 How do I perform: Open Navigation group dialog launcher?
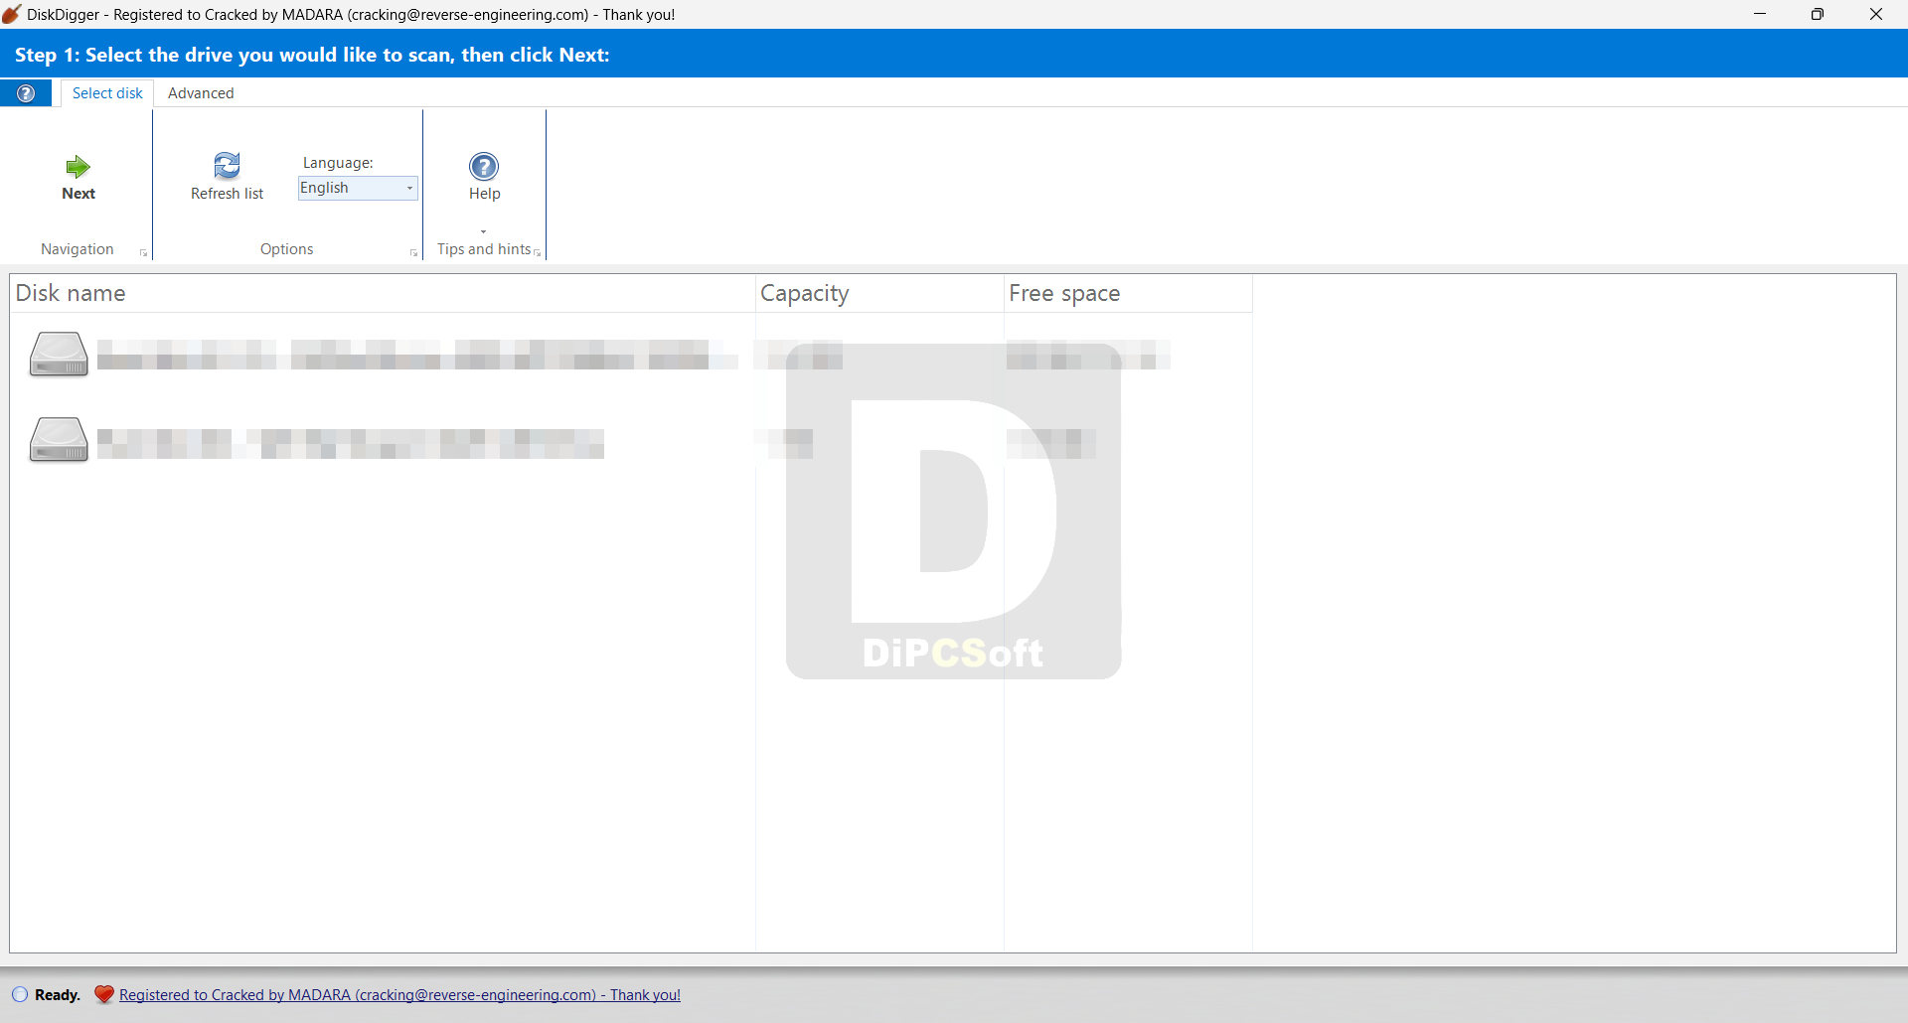143,253
